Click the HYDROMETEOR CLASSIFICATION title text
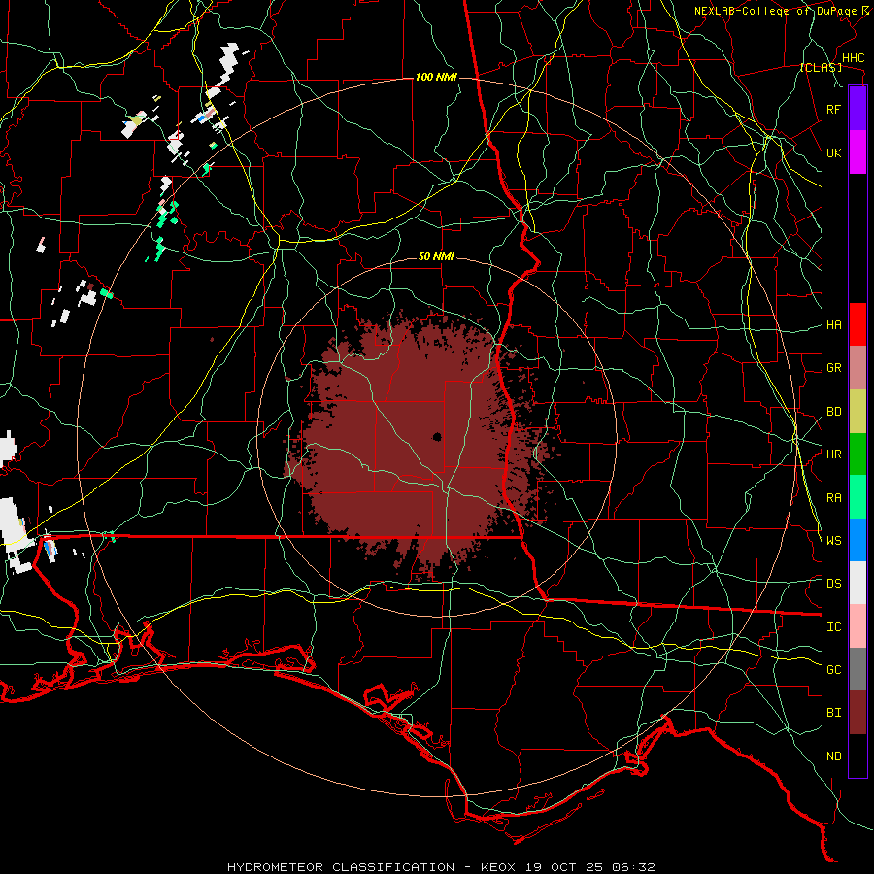Viewport: 874px width, 874px height. 341,867
